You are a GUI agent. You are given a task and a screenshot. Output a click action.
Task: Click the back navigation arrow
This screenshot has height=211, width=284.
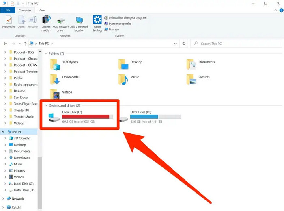[x=5, y=44]
